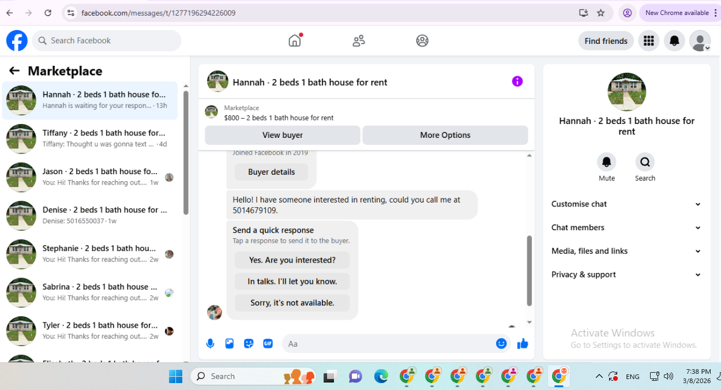721x390 pixels.
Task: Click the house thumbnail in chat header
Action: [x=217, y=81]
